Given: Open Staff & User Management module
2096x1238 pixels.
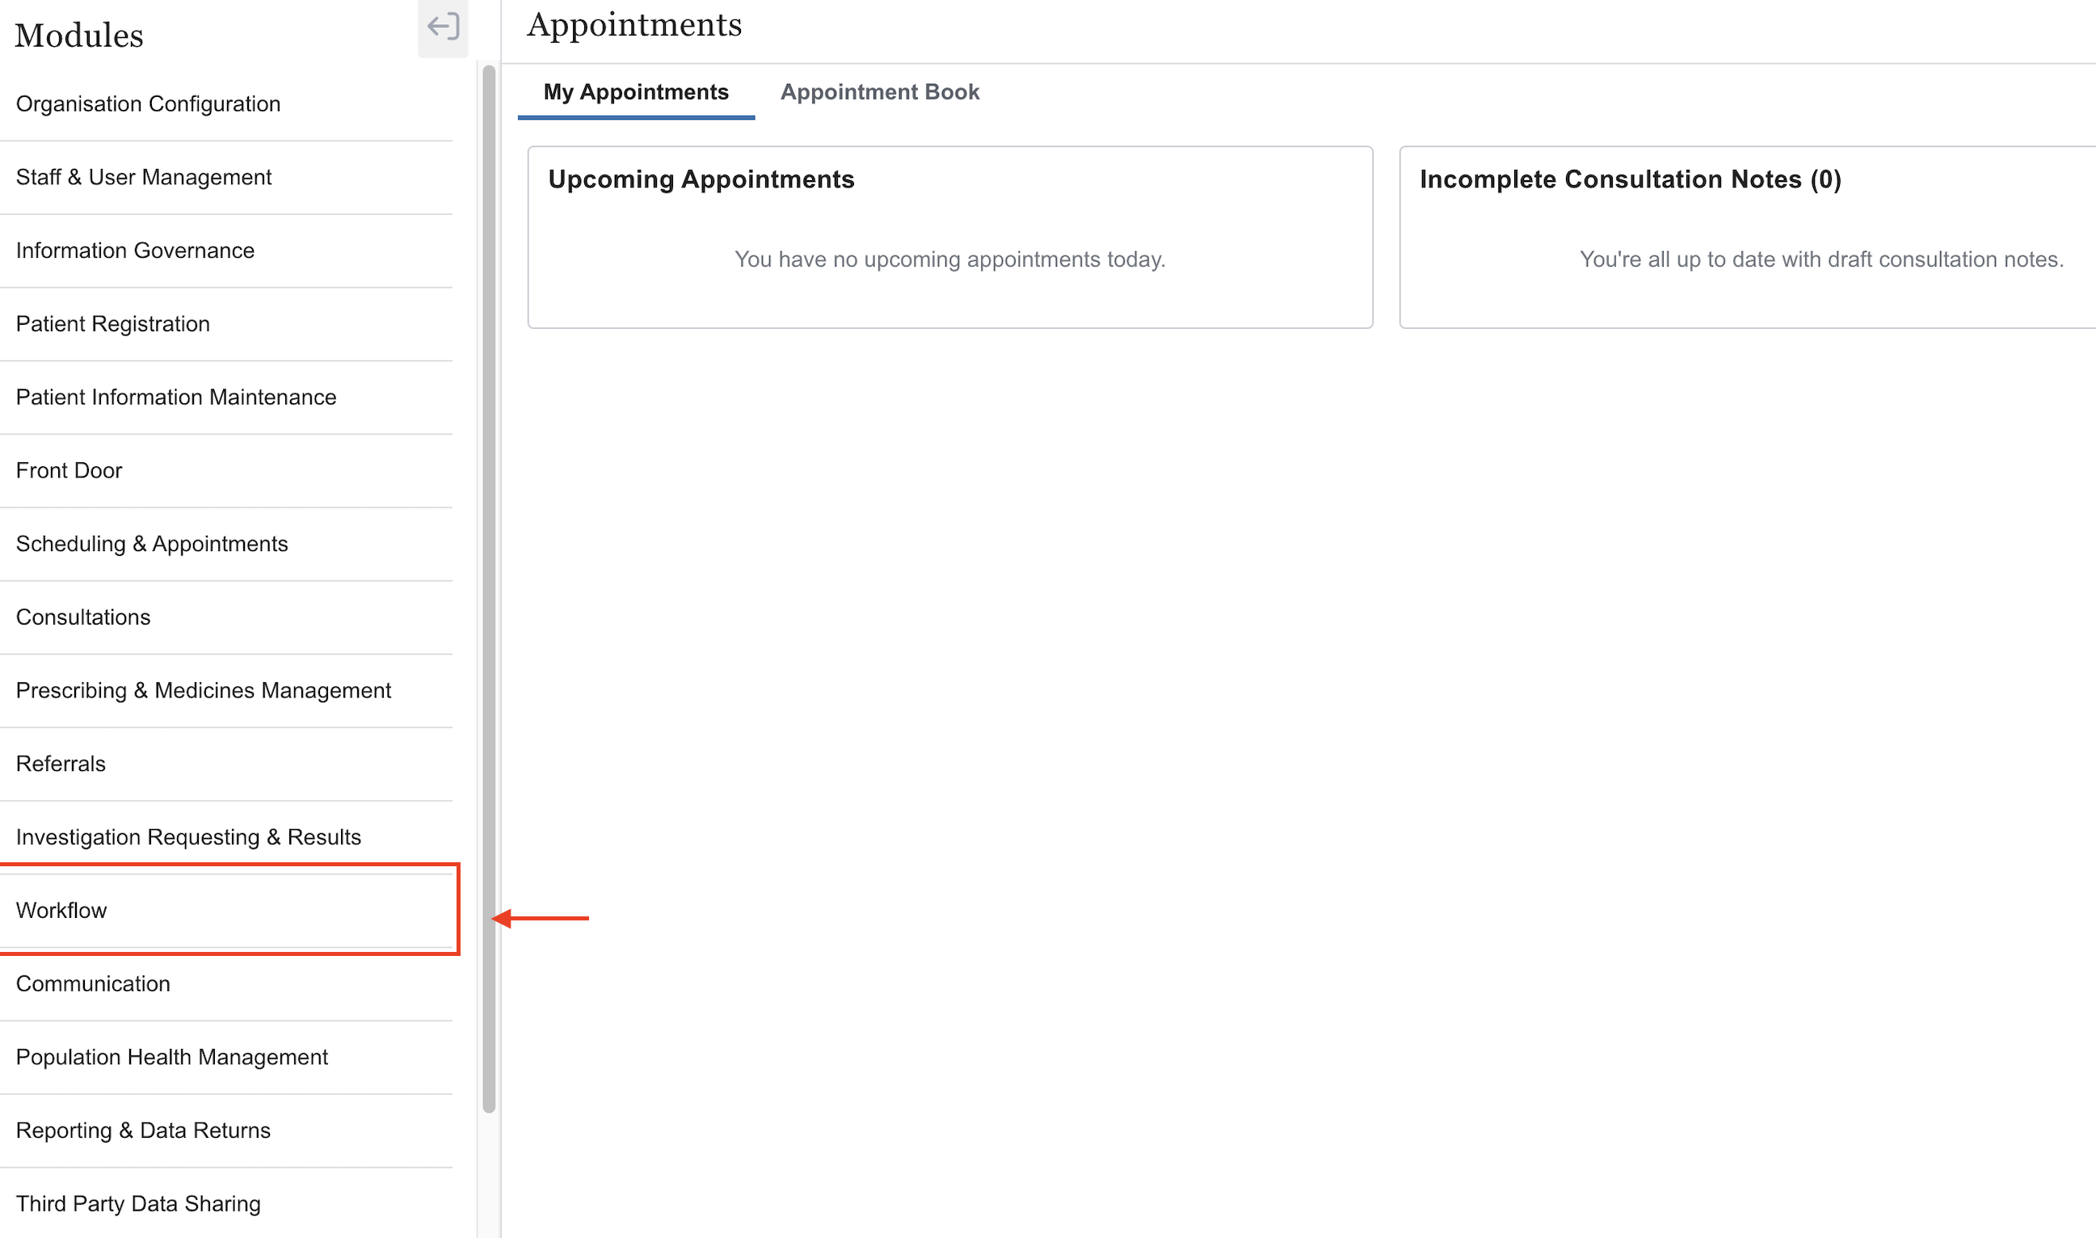Looking at the screenshot, I should click(144, 178).
